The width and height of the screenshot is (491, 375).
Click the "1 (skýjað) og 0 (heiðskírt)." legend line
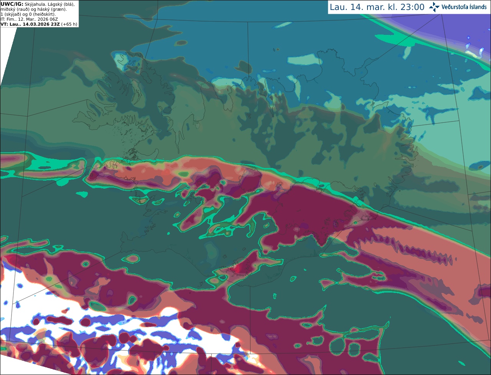click(28, 14)
